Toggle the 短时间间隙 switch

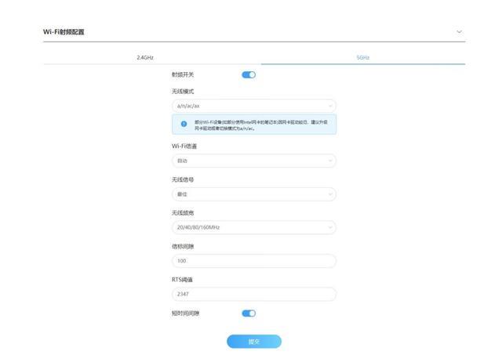(249, 313)
